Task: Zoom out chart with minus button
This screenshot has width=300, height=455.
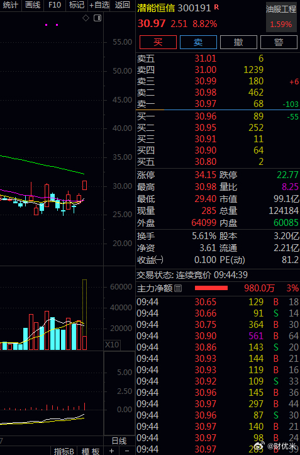Action: (127, 451)
